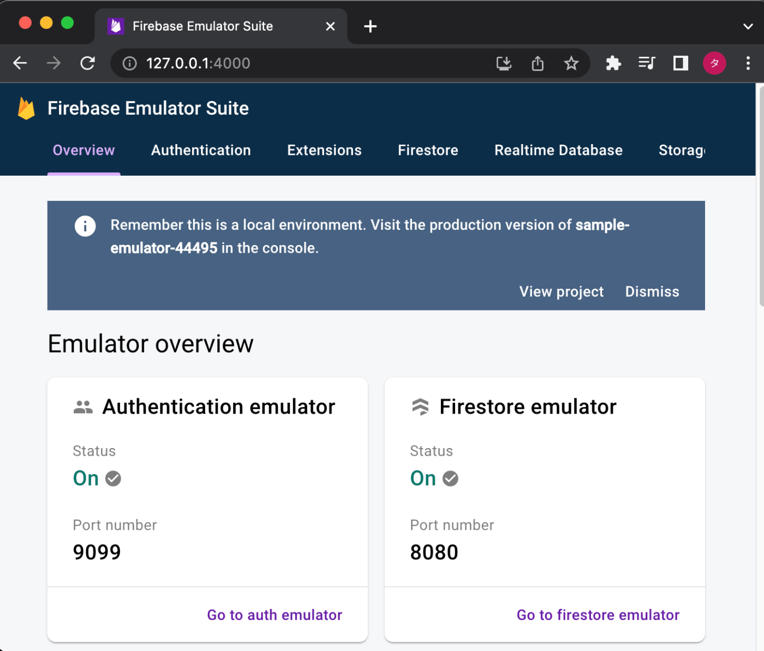764x651 pixels.
Task: Open the pink profile avatar
Action: [x=714, y=63]
